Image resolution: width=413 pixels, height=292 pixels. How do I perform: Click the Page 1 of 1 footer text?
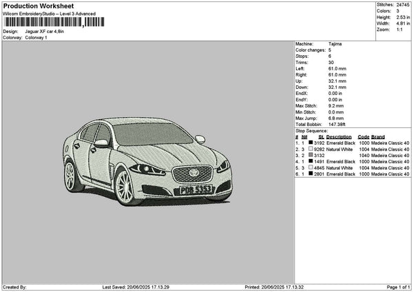[x=396, y=287]
